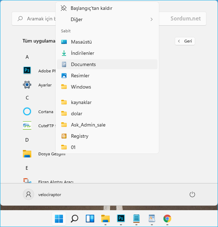This screenshot has height=227, width=218.
Task: Click the letter E group header
Action: 27,168
